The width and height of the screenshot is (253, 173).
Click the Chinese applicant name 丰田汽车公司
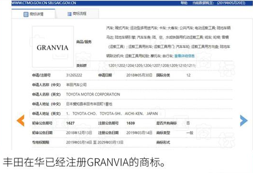(x=77, y=85)
